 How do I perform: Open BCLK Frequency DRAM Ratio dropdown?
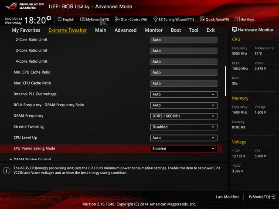pyautogui.click(x=184, y=105)
